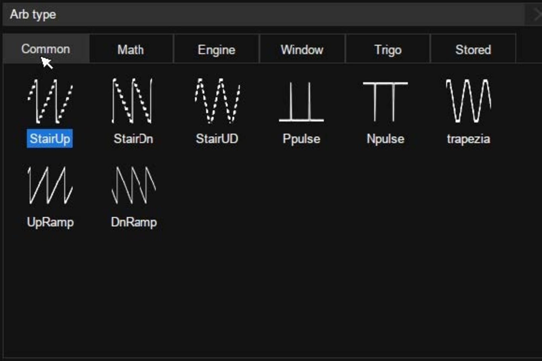Select the Npulse waveform icon
This screenshot has height=361, width=542.
pos(385,102)
